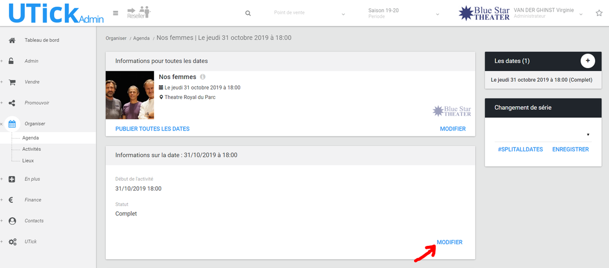Image resolution: width=609 pixels, height=268 pixels.
Task: Open the Saison 19-20 period dropdown
Action: (404, 13)
